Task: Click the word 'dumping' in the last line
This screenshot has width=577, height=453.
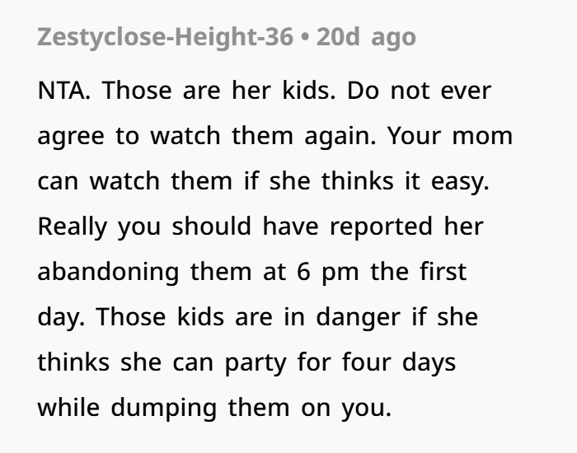Action: [163, 409]
